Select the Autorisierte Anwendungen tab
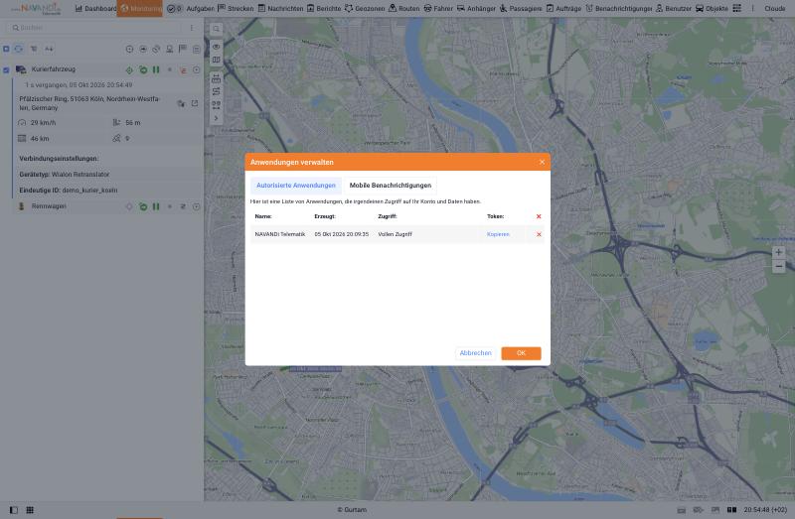 click(295, 186)
